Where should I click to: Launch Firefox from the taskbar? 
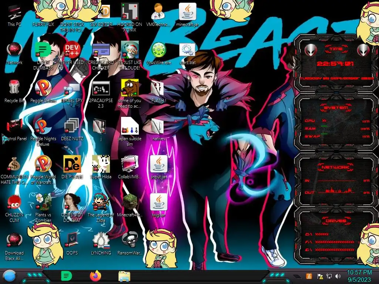pos(95,276)
